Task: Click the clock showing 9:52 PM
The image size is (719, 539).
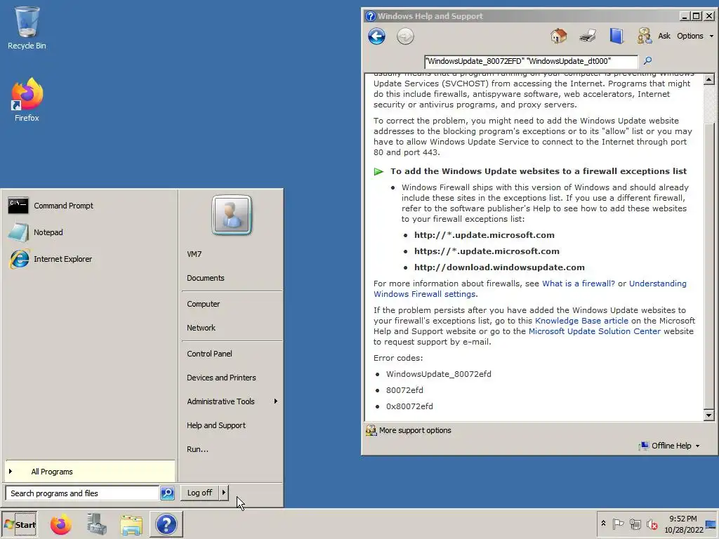Action: coord(682,519)
